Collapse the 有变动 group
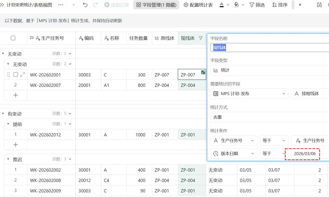Image resolution: width=329 pixels, height=197 pixels. point(3,114)
